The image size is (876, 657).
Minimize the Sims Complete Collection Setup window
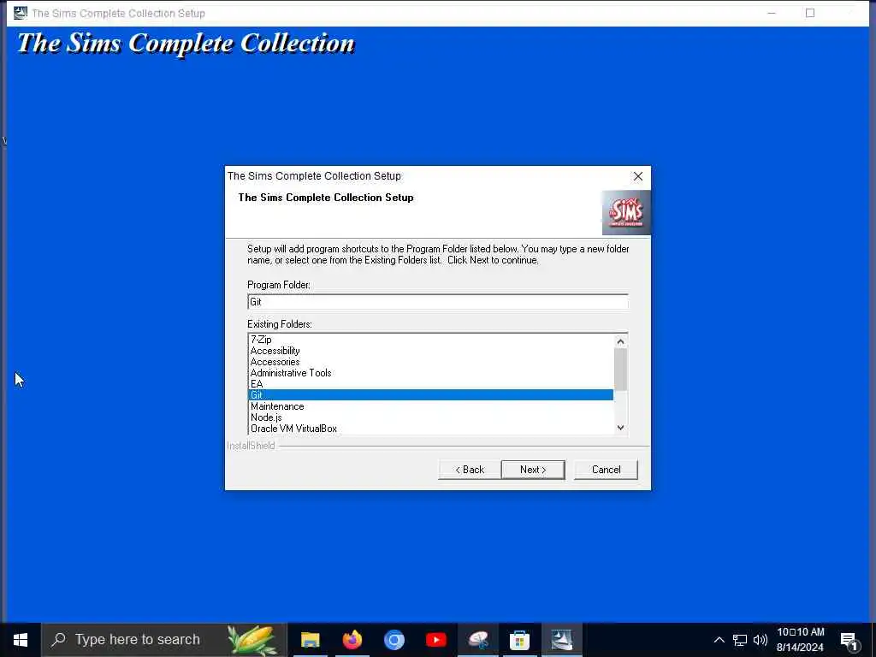click(772, 13)
